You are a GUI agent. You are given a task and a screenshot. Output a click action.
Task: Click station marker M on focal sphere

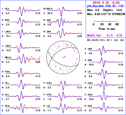point(65,57)
